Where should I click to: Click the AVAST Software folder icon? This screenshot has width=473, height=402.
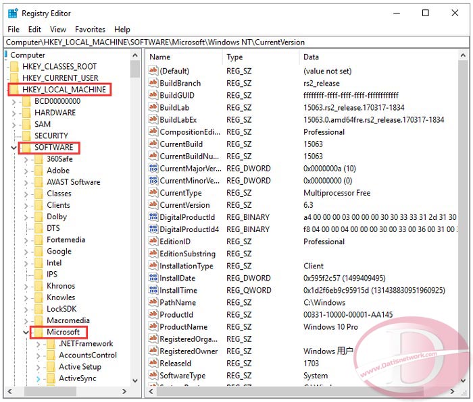39,182
